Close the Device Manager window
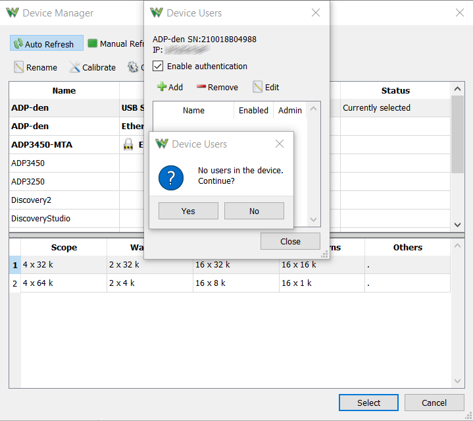 (x=460, y=13)
